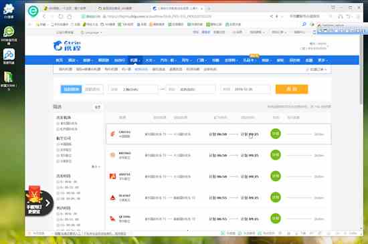
Task: Reload the page with the refresh icon
Action: (x=61, y=17)
